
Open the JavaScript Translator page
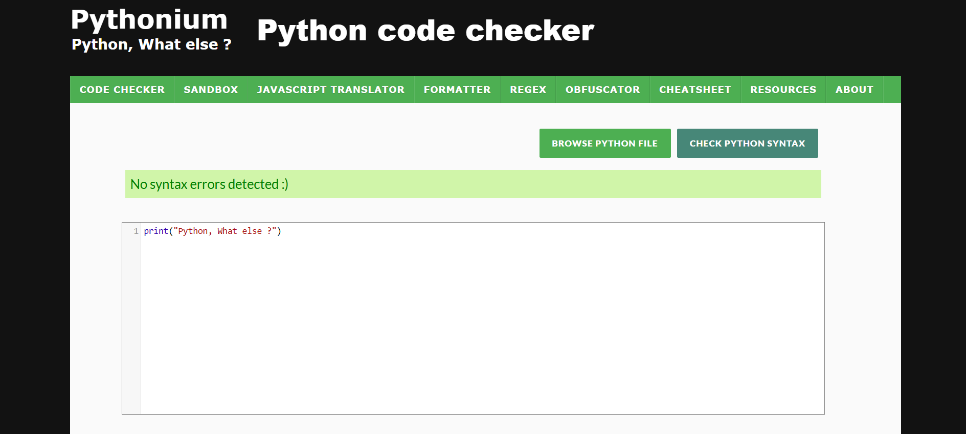[331, 90]
